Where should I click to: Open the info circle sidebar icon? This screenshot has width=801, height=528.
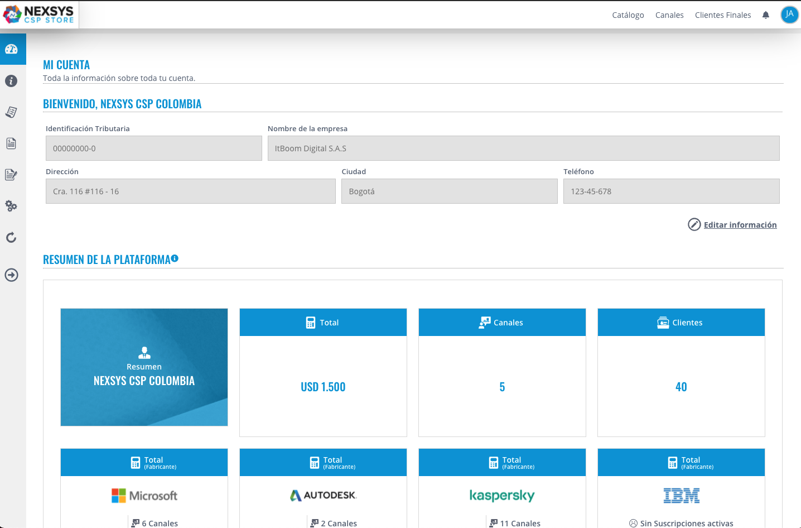click(x=11, y=81)
